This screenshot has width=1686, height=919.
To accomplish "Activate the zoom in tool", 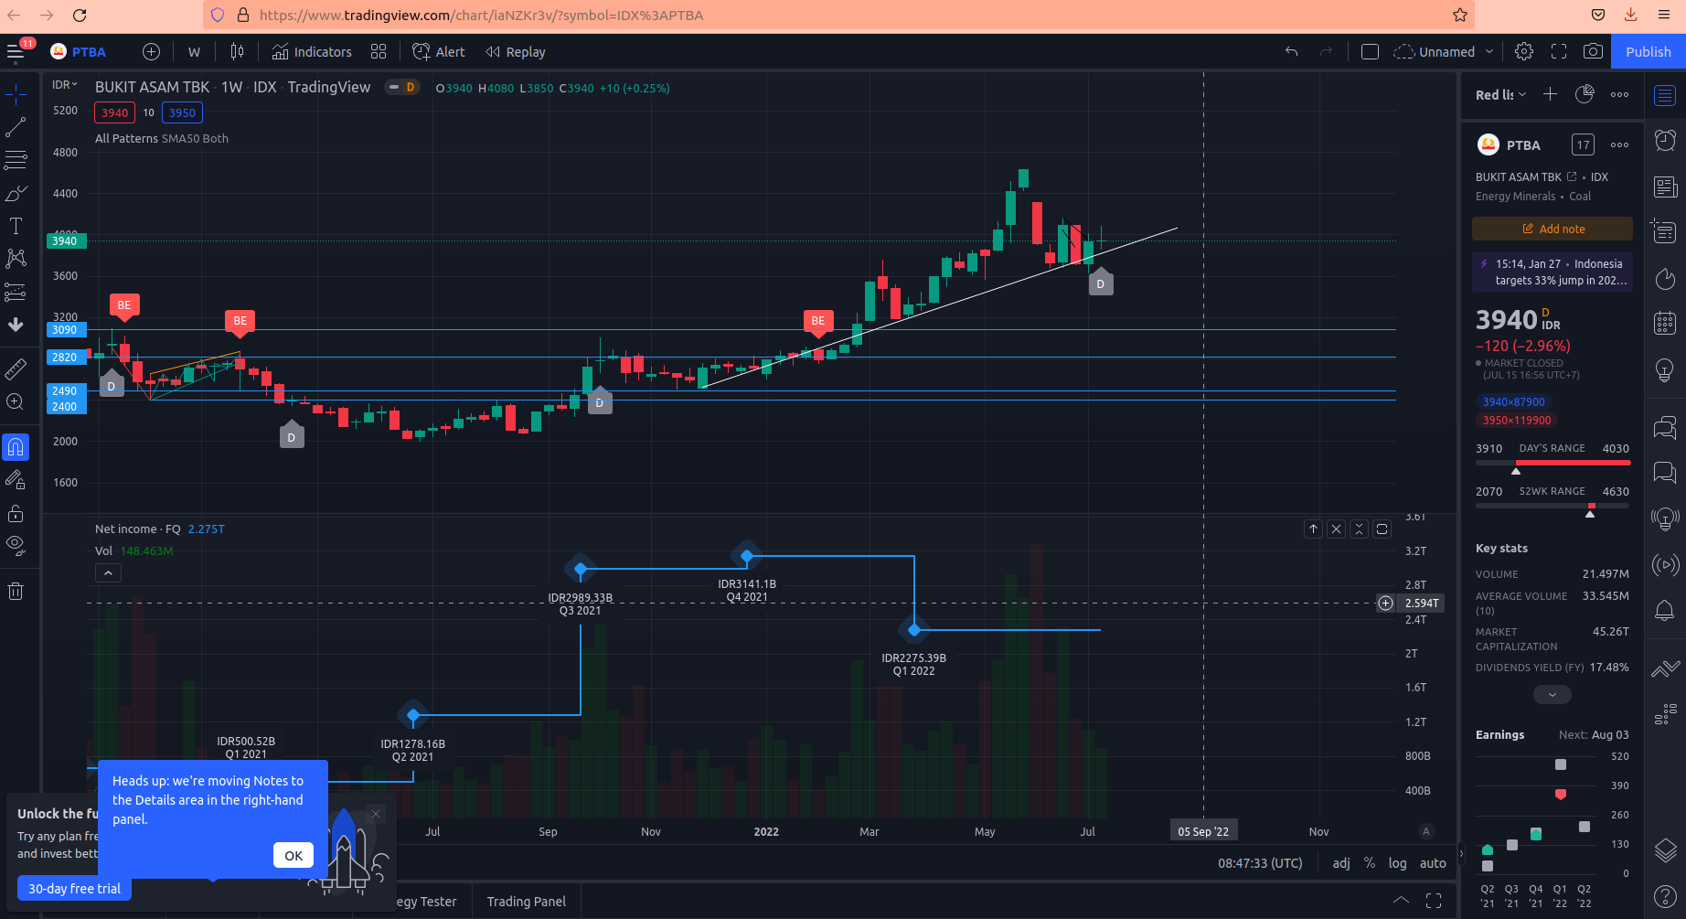I will (x=16, y=401).
